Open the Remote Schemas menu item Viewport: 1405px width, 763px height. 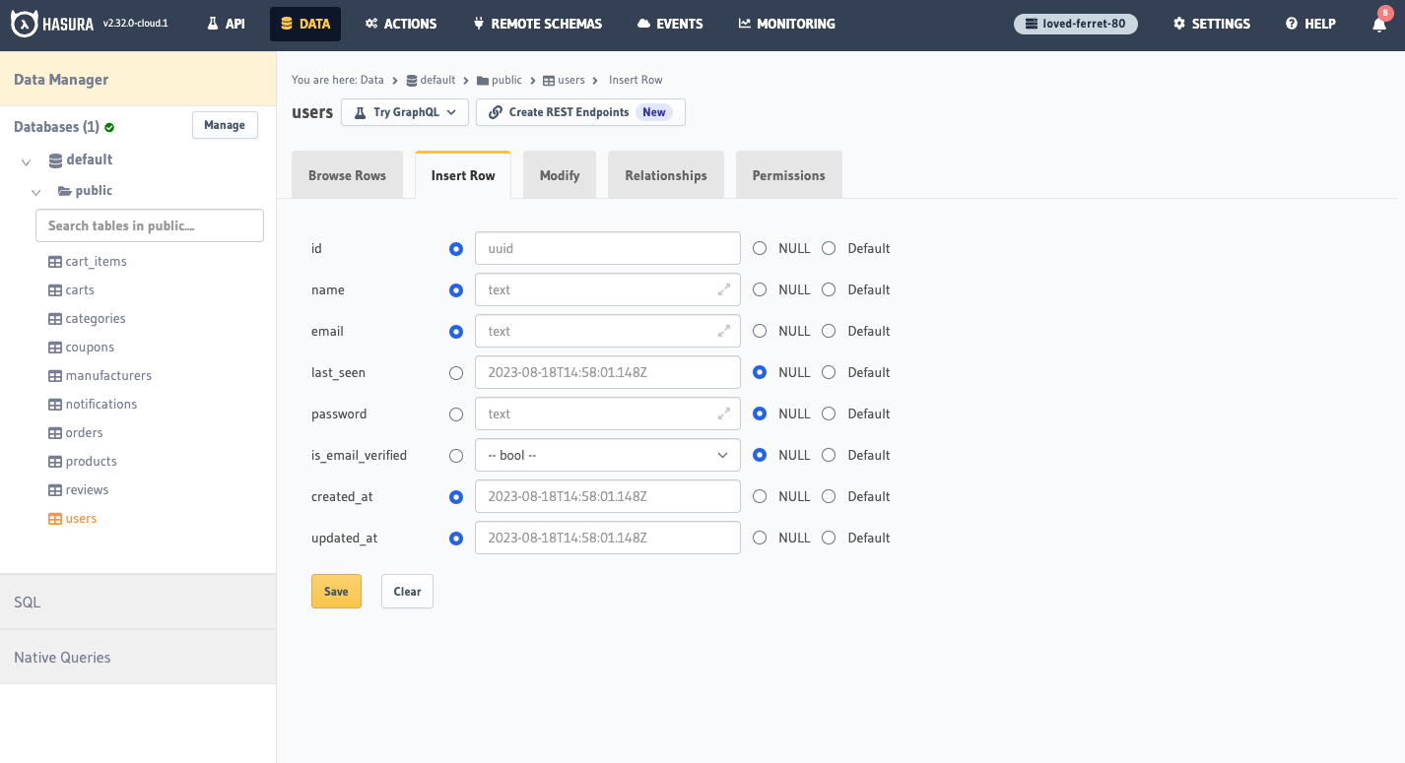537,24
